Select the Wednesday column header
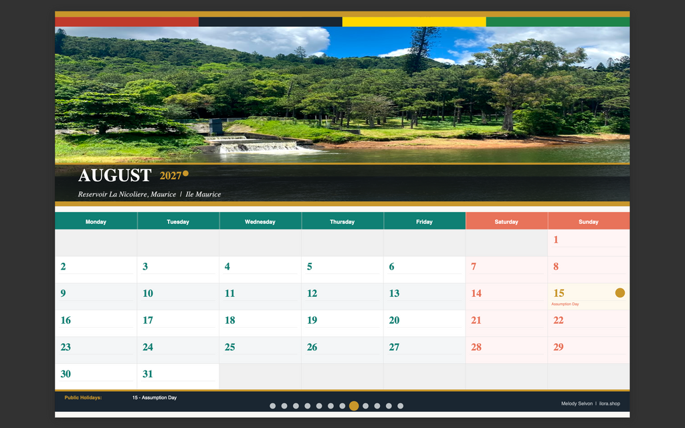685x428 pixels. click(x=260, y=221)
